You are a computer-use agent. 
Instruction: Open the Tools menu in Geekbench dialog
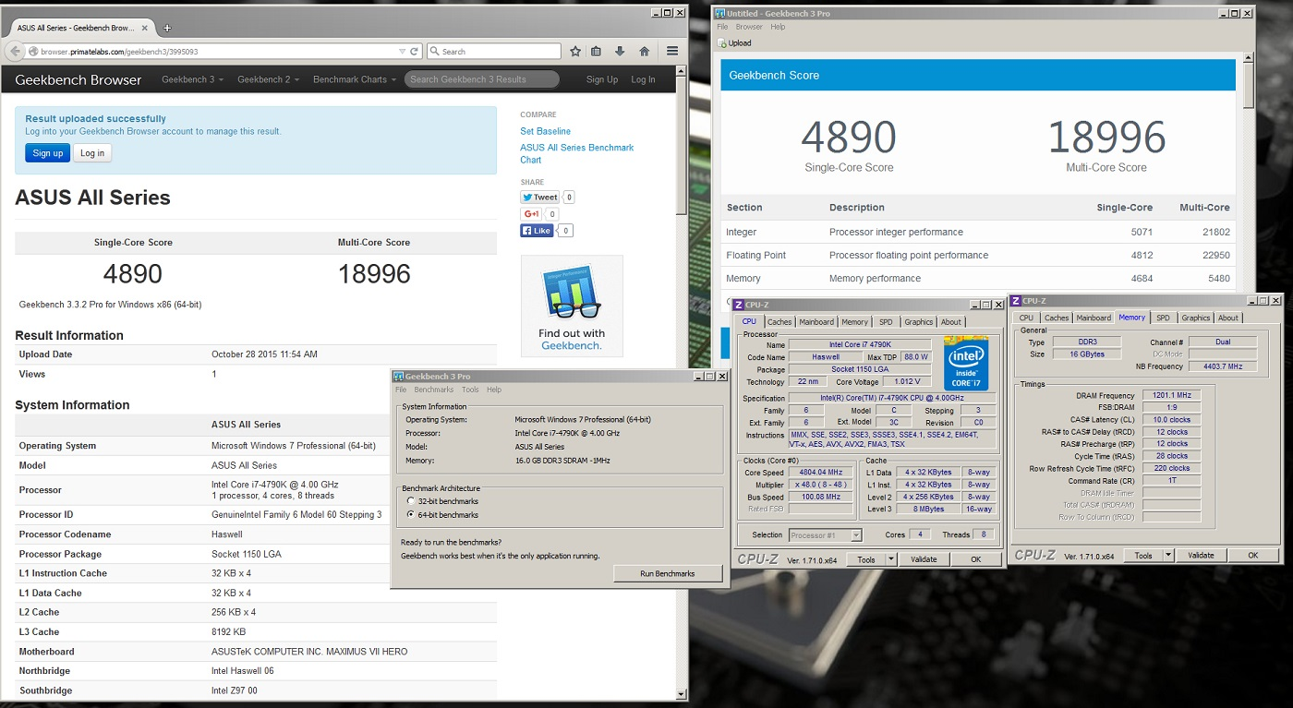[x=470, y=390]
